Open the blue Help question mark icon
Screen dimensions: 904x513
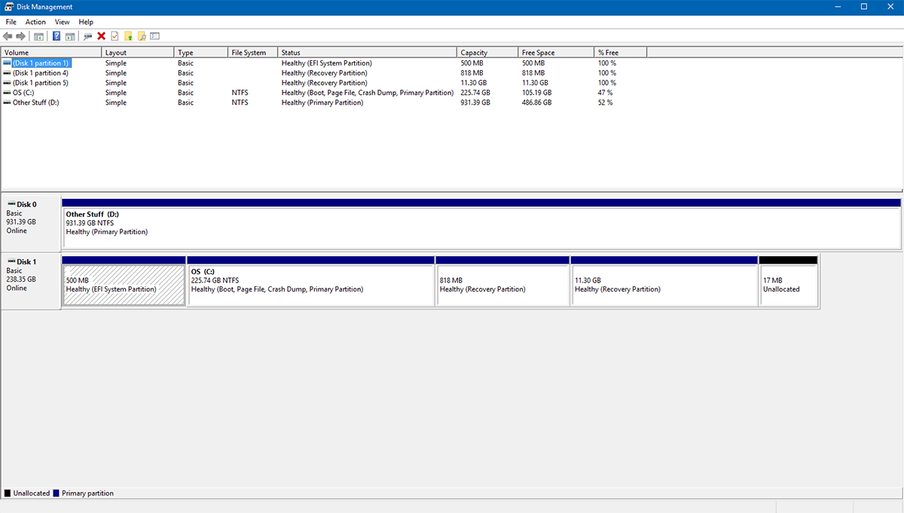[x=56, y=36]
